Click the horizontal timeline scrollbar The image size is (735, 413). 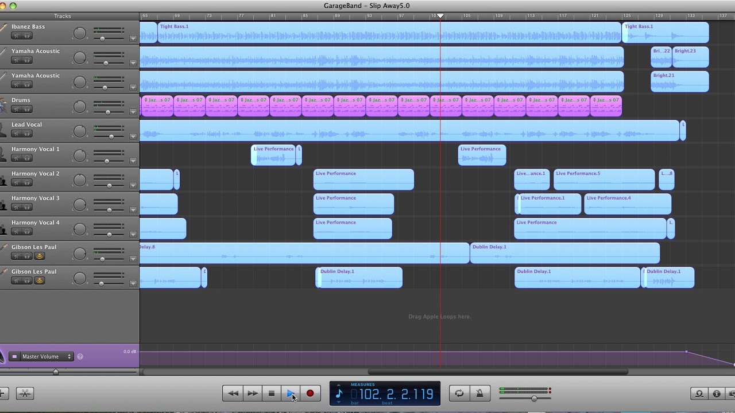coord(497,372)
